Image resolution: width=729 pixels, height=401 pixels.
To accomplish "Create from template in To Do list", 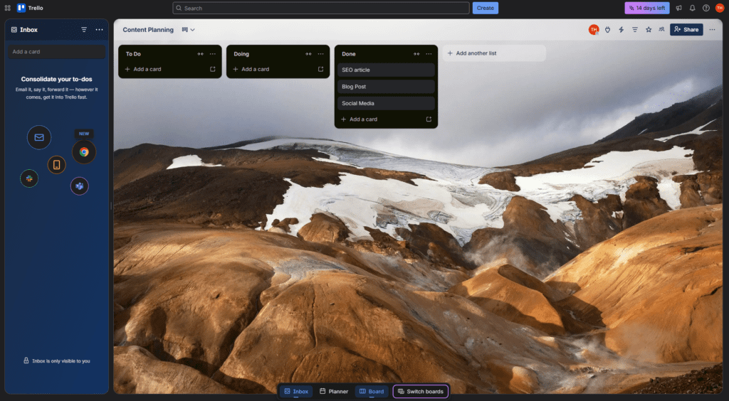I will point(212,69).
